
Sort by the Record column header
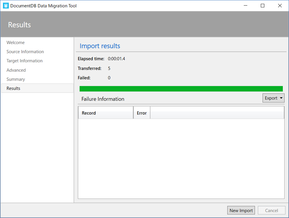[106, 113]
